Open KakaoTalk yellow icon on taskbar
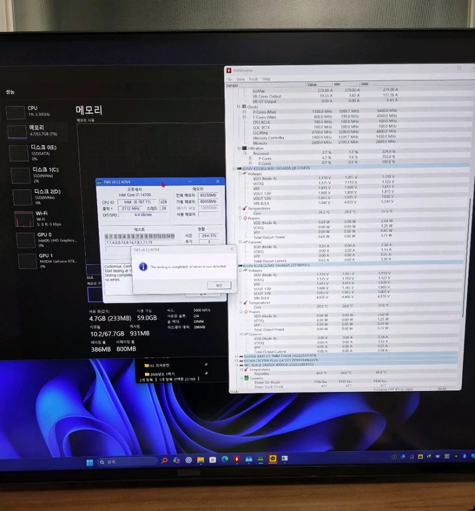 272,459
